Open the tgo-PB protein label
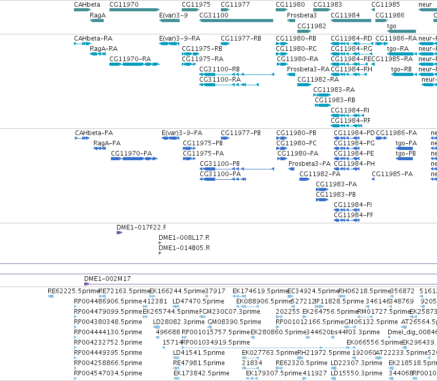This screenshot has height=381, width=437. pyautogui.click(x=406, y=154)
